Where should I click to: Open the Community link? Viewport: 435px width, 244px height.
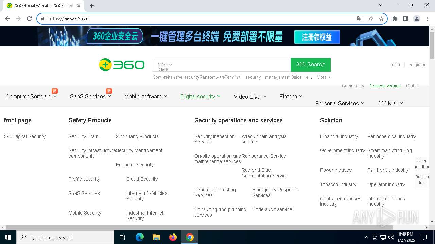coord(353,86)
